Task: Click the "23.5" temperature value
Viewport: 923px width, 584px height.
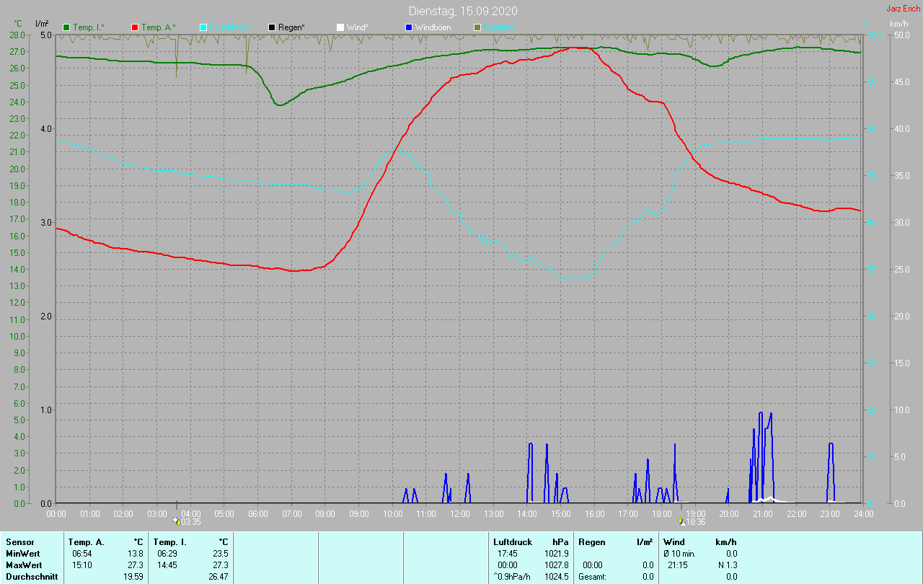Action: click(x=220, y=554)
